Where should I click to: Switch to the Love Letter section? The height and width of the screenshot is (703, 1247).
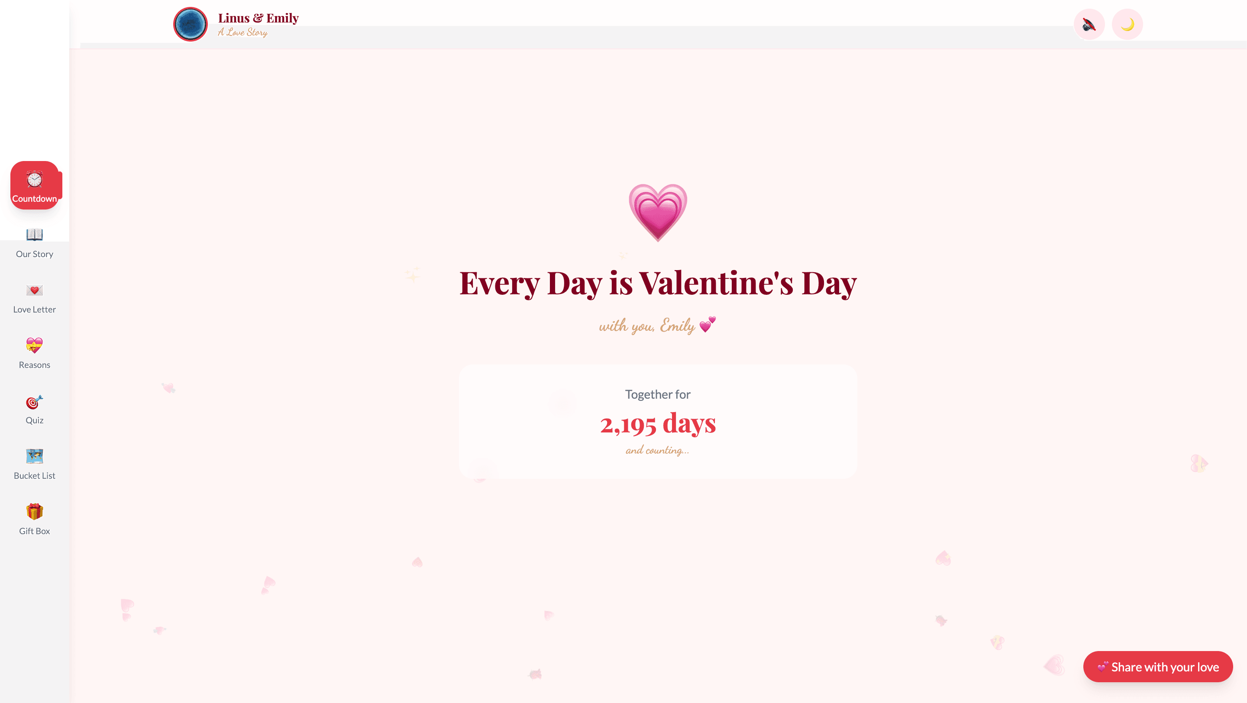click(x=34, y=310)
